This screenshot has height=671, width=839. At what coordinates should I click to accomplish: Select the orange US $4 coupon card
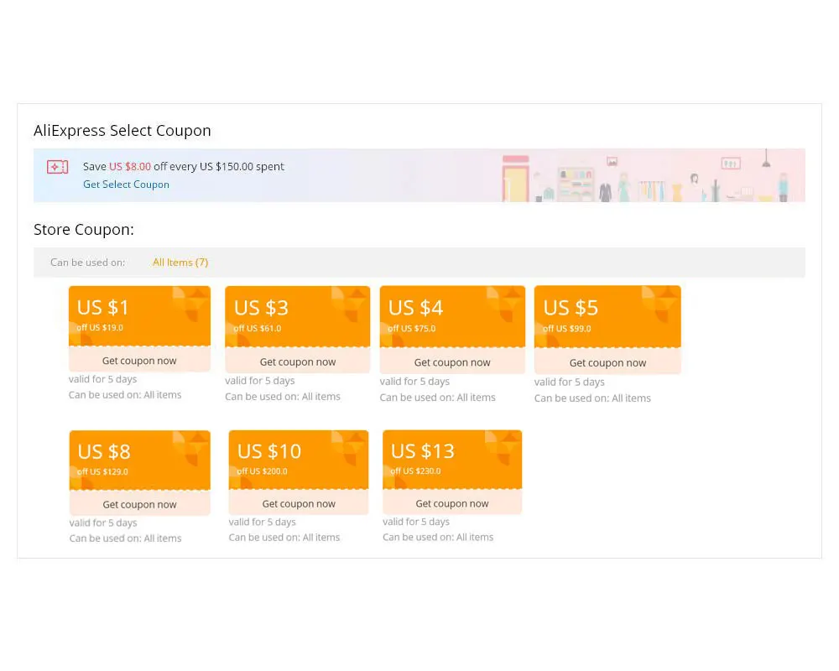[452, 316]
